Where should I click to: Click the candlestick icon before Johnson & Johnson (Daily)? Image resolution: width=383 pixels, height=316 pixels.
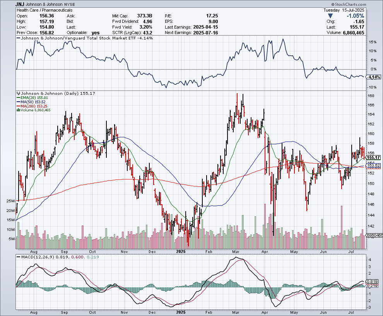[x=18, y=93]
